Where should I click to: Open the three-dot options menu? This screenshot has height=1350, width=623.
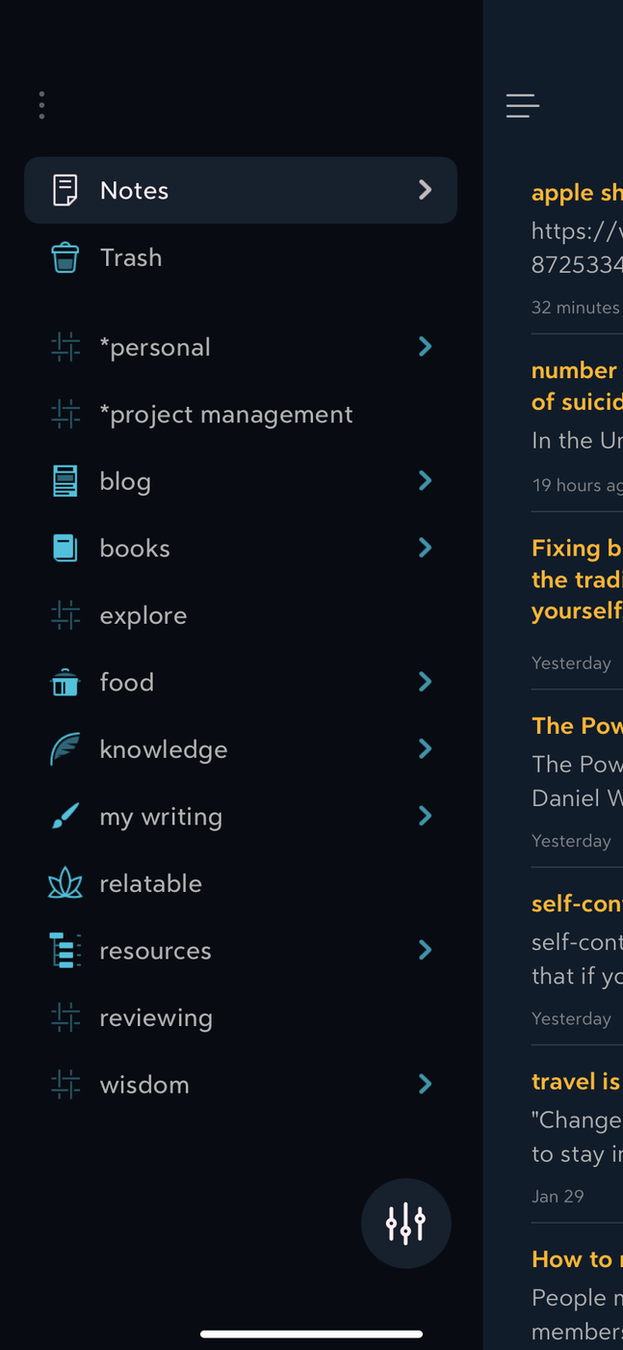click(x=41, y=104)
